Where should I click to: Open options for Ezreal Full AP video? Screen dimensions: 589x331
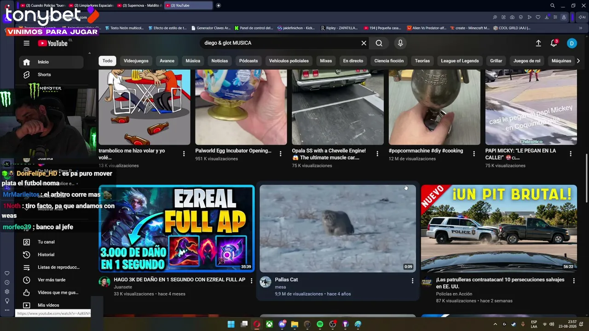pos(251,281)
